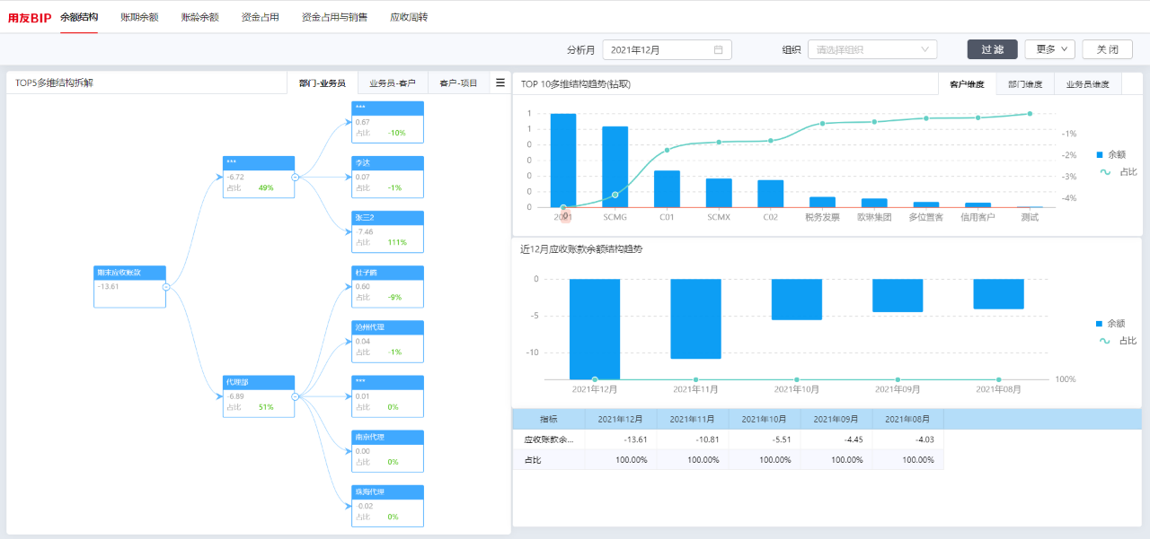Click the 期末应收账款 root node card
The image size is (1150, 539).
pyautogui.click(x=130, y=287)
